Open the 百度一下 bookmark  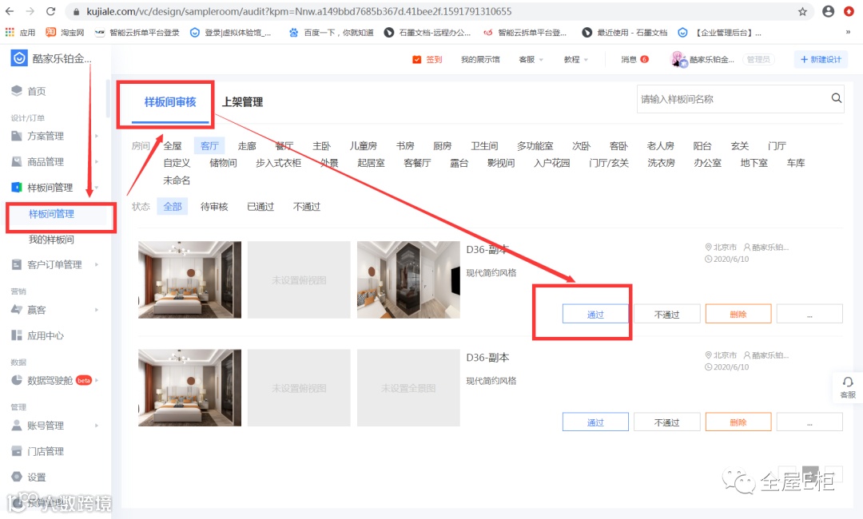click(x=332, y=33)
